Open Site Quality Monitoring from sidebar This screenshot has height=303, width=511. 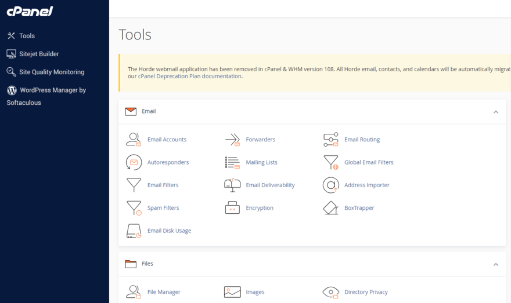[x=52, y=72]
